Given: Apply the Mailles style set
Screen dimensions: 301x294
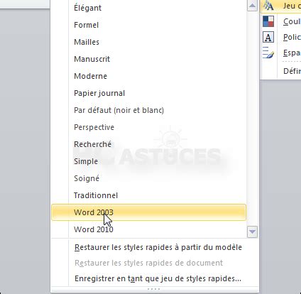Looking at the screenshot, I should click(x=148, y=42).
